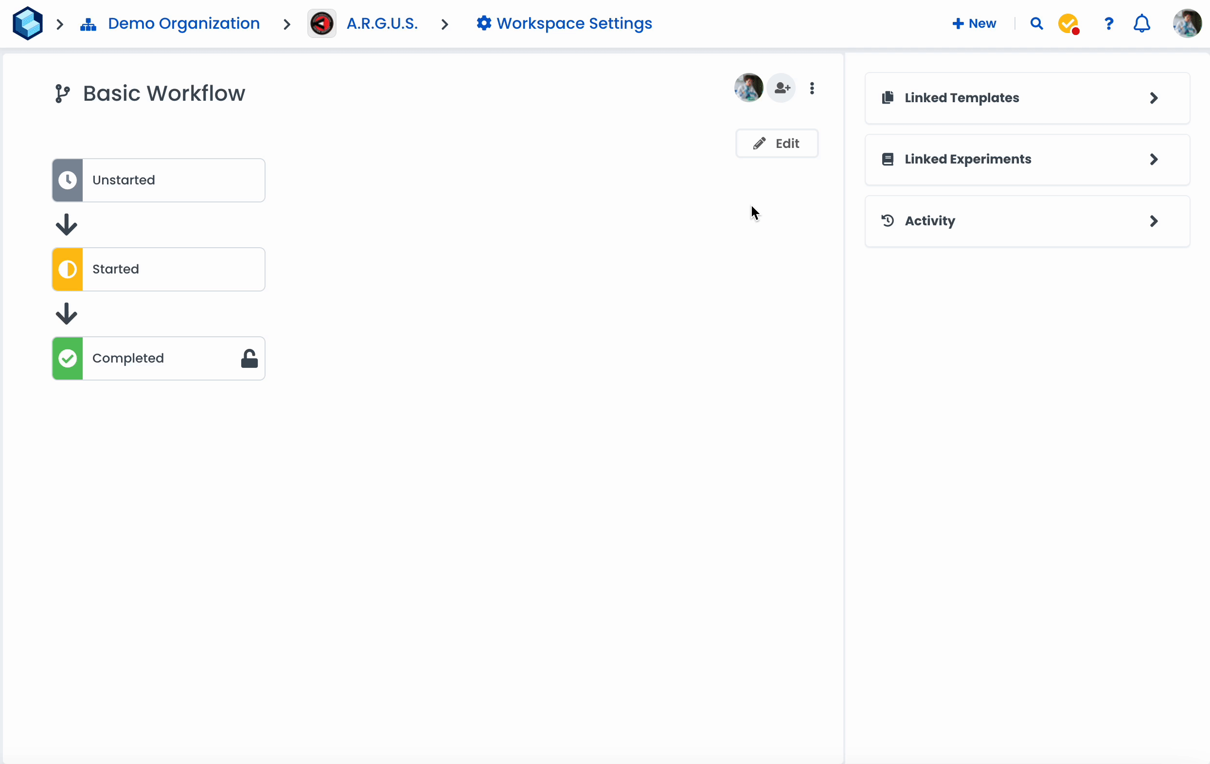Open the tasks checkmark icon with red dot
The image size is (1210, 764).
coord(1068,24)
